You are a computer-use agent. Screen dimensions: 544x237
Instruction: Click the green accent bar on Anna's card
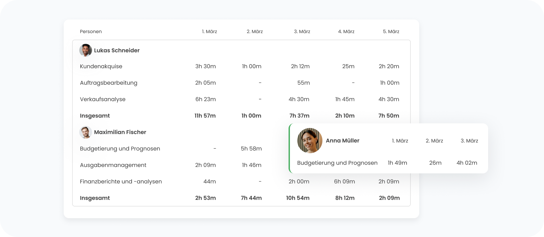click(x=290, y=148)
